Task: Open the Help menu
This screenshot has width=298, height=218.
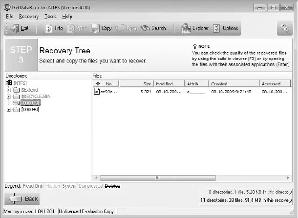Action: pos(67,17)
